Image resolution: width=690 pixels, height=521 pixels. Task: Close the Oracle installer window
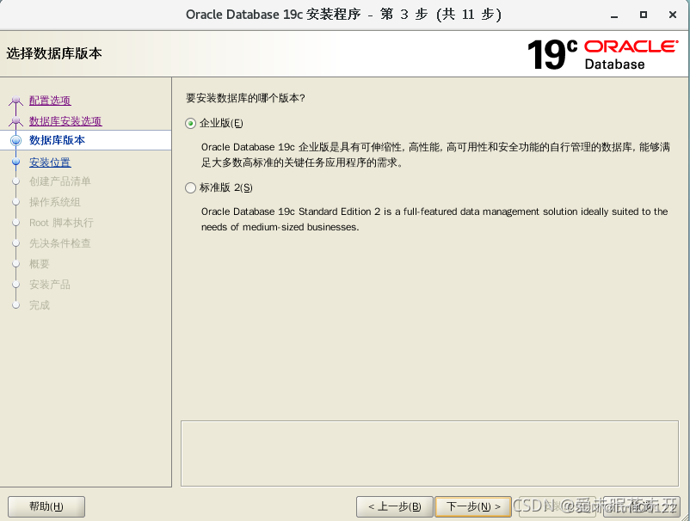point(673,15)
